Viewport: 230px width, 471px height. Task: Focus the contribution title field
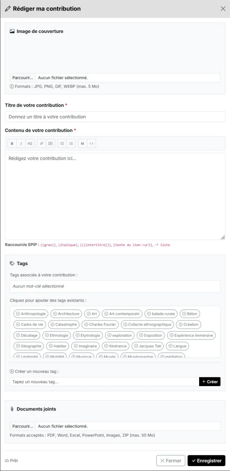(115, 117)
